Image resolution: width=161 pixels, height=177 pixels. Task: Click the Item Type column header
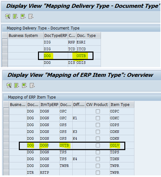click(122, 104)
